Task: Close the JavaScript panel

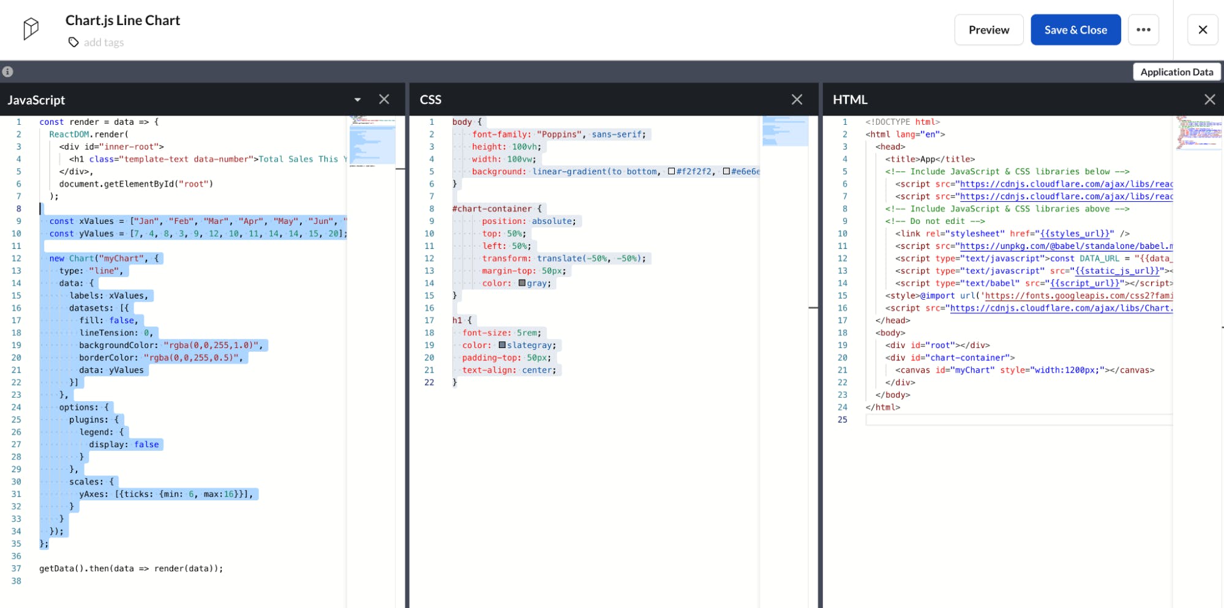Action: (x=384, y=99)
